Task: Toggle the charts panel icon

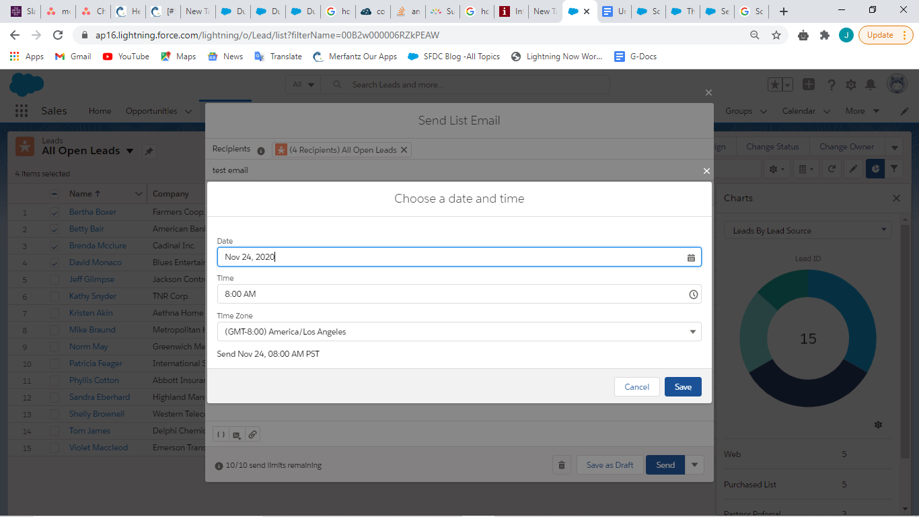Action: (x=875, y=169)
